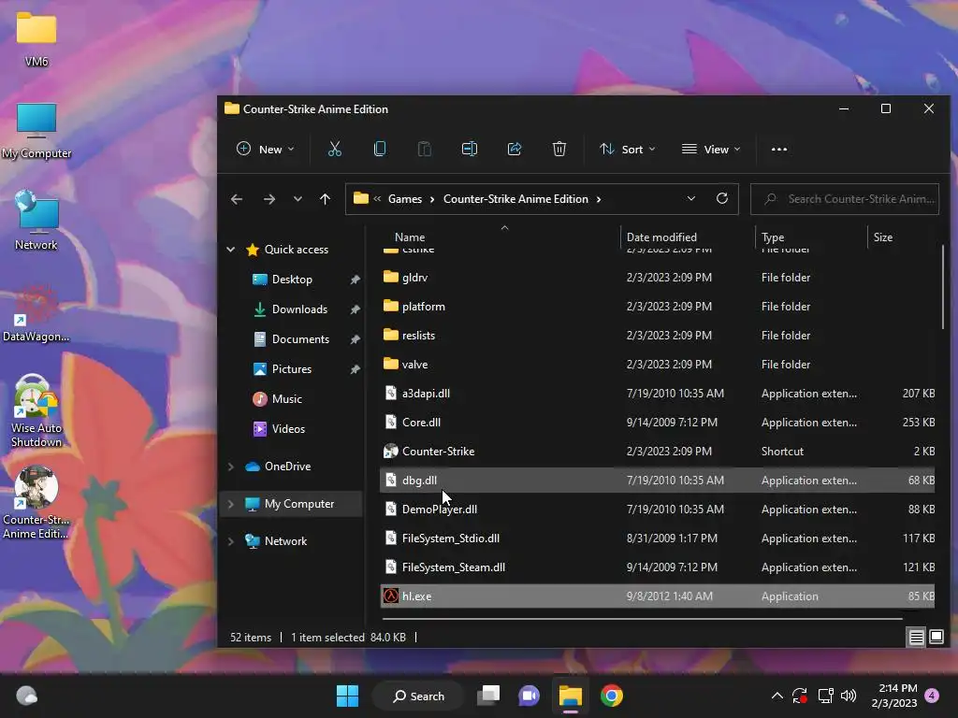Select My Computer desktop icon

point(36,131)
